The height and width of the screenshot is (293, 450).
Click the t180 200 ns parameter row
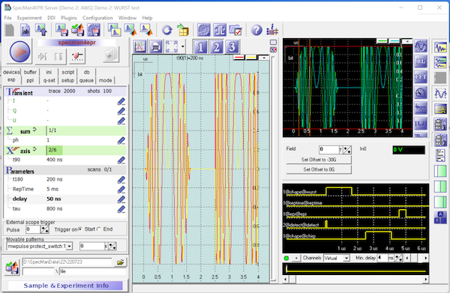click(64, 179)
